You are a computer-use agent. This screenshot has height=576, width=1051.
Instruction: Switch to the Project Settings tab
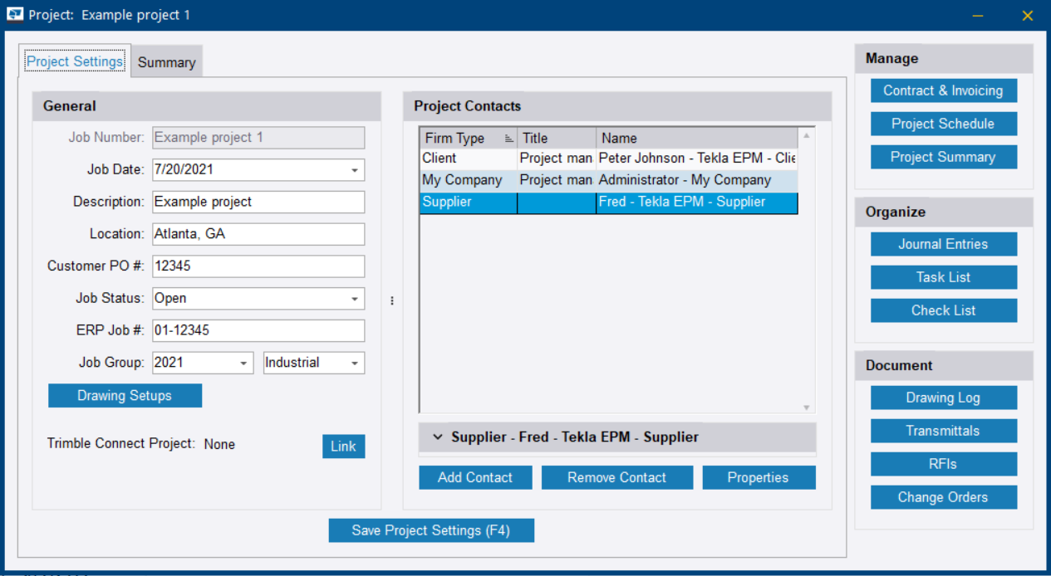76,61
